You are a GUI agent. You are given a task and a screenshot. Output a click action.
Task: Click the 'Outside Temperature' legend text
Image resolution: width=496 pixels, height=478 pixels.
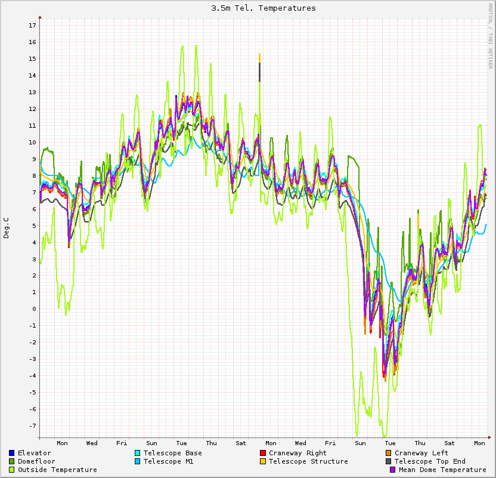[57, 470]
